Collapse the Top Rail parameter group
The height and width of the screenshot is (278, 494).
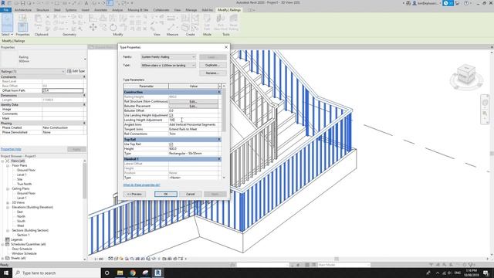click(219, 139)
